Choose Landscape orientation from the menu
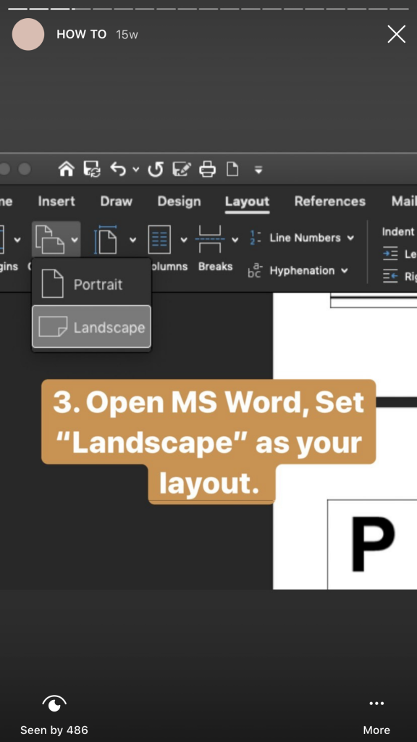 [x=91, y=327]
